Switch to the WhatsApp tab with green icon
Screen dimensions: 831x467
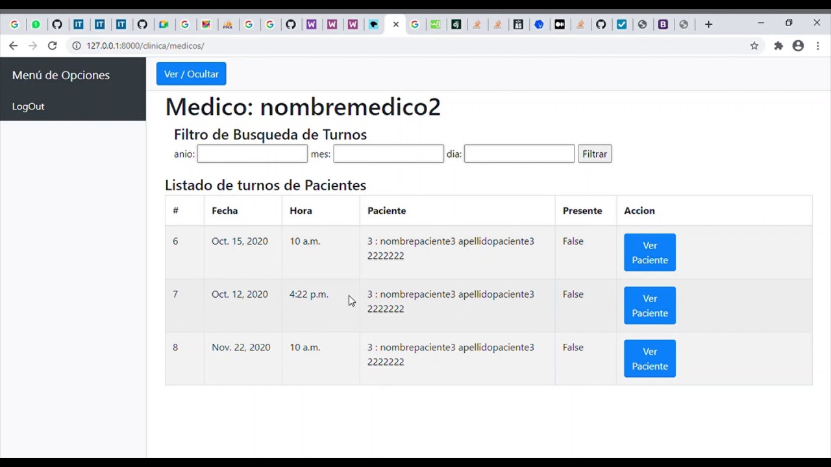(36, 25)
